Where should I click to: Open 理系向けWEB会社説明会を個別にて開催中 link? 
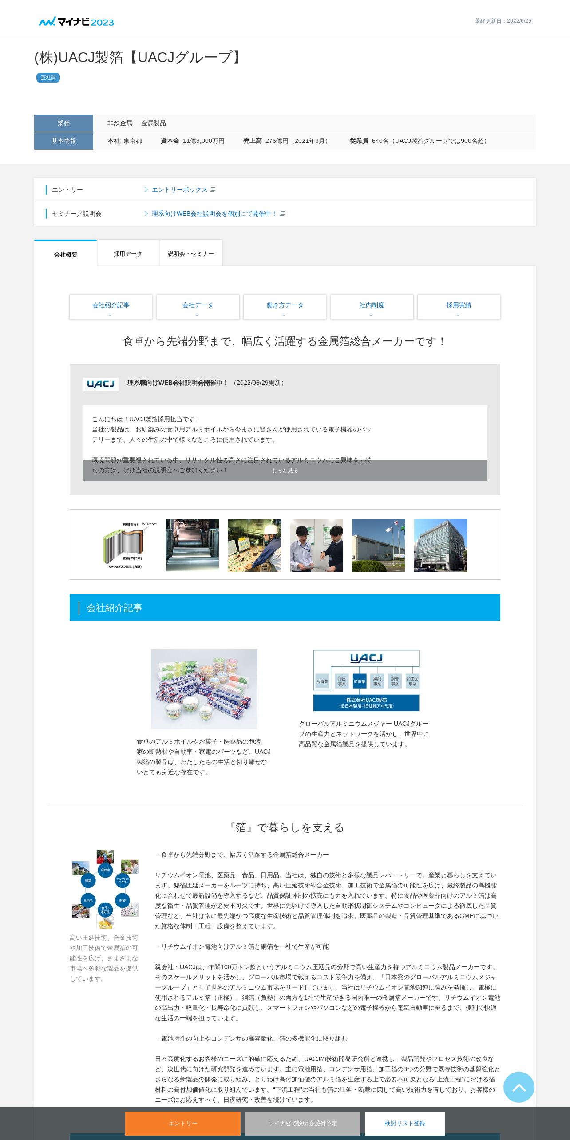pos(214,214)
